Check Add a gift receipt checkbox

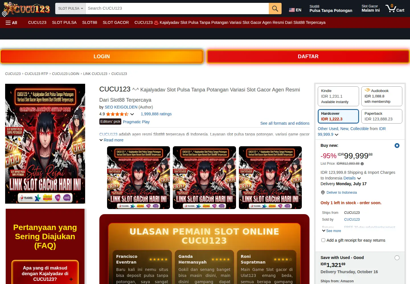click(x=323, y=240)
